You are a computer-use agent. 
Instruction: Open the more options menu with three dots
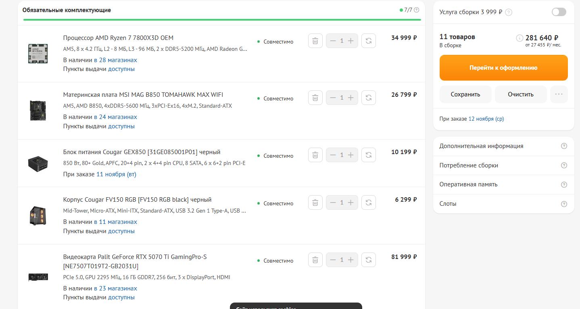[559, 94]
